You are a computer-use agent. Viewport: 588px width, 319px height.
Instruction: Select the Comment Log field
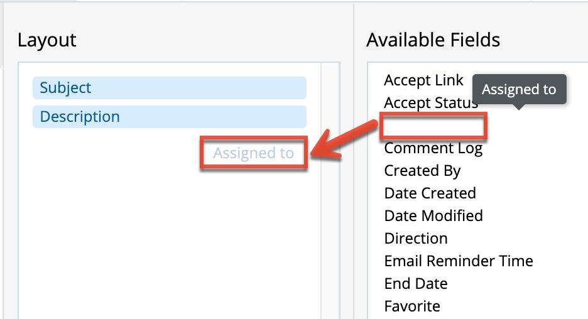(x=433, y=148)
